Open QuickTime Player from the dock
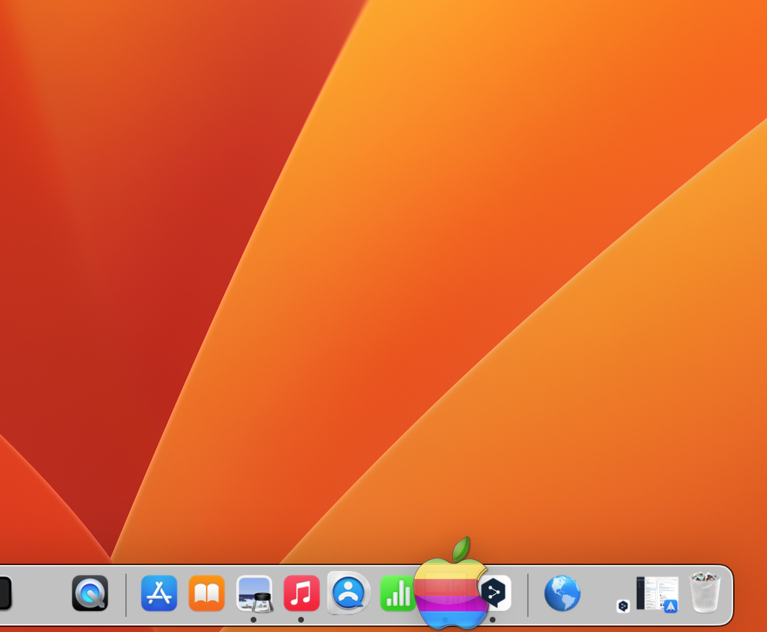 (90, 594)
